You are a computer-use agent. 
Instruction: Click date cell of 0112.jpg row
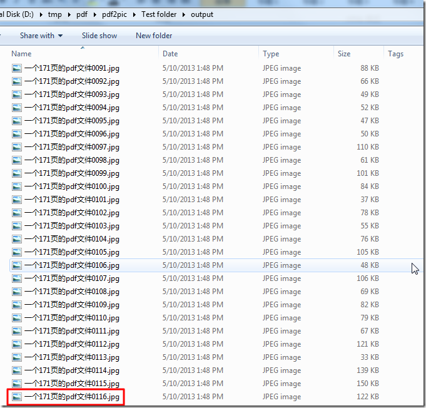pos(193,344)
